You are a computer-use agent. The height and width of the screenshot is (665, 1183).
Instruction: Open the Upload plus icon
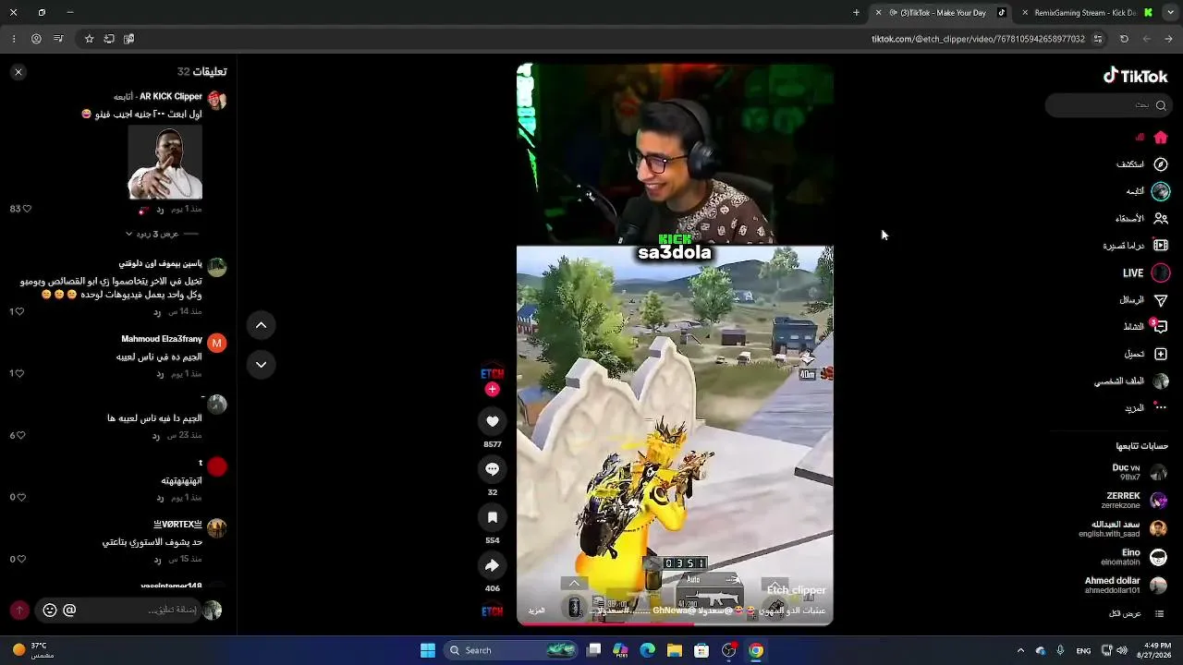(1161, 355)
